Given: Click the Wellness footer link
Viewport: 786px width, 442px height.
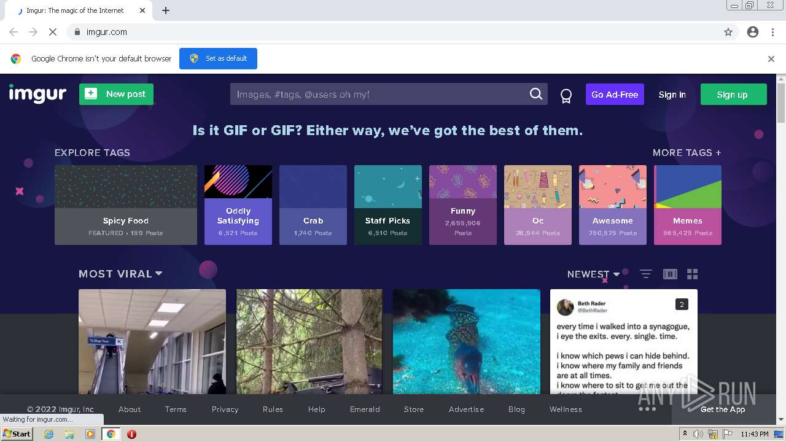Looking at the screenshot, I should point(566,409).
